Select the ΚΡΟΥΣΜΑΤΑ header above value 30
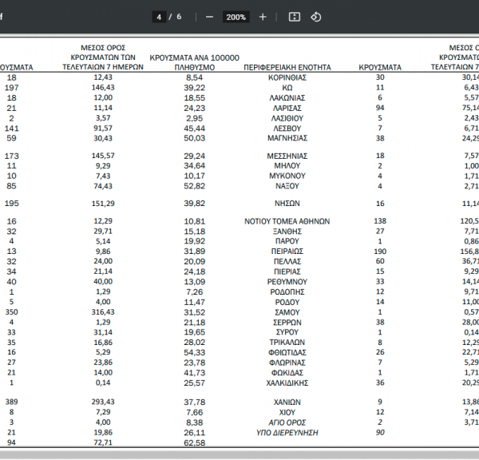The width and height of the screenshot is (479, 460). tap(380, 67)
